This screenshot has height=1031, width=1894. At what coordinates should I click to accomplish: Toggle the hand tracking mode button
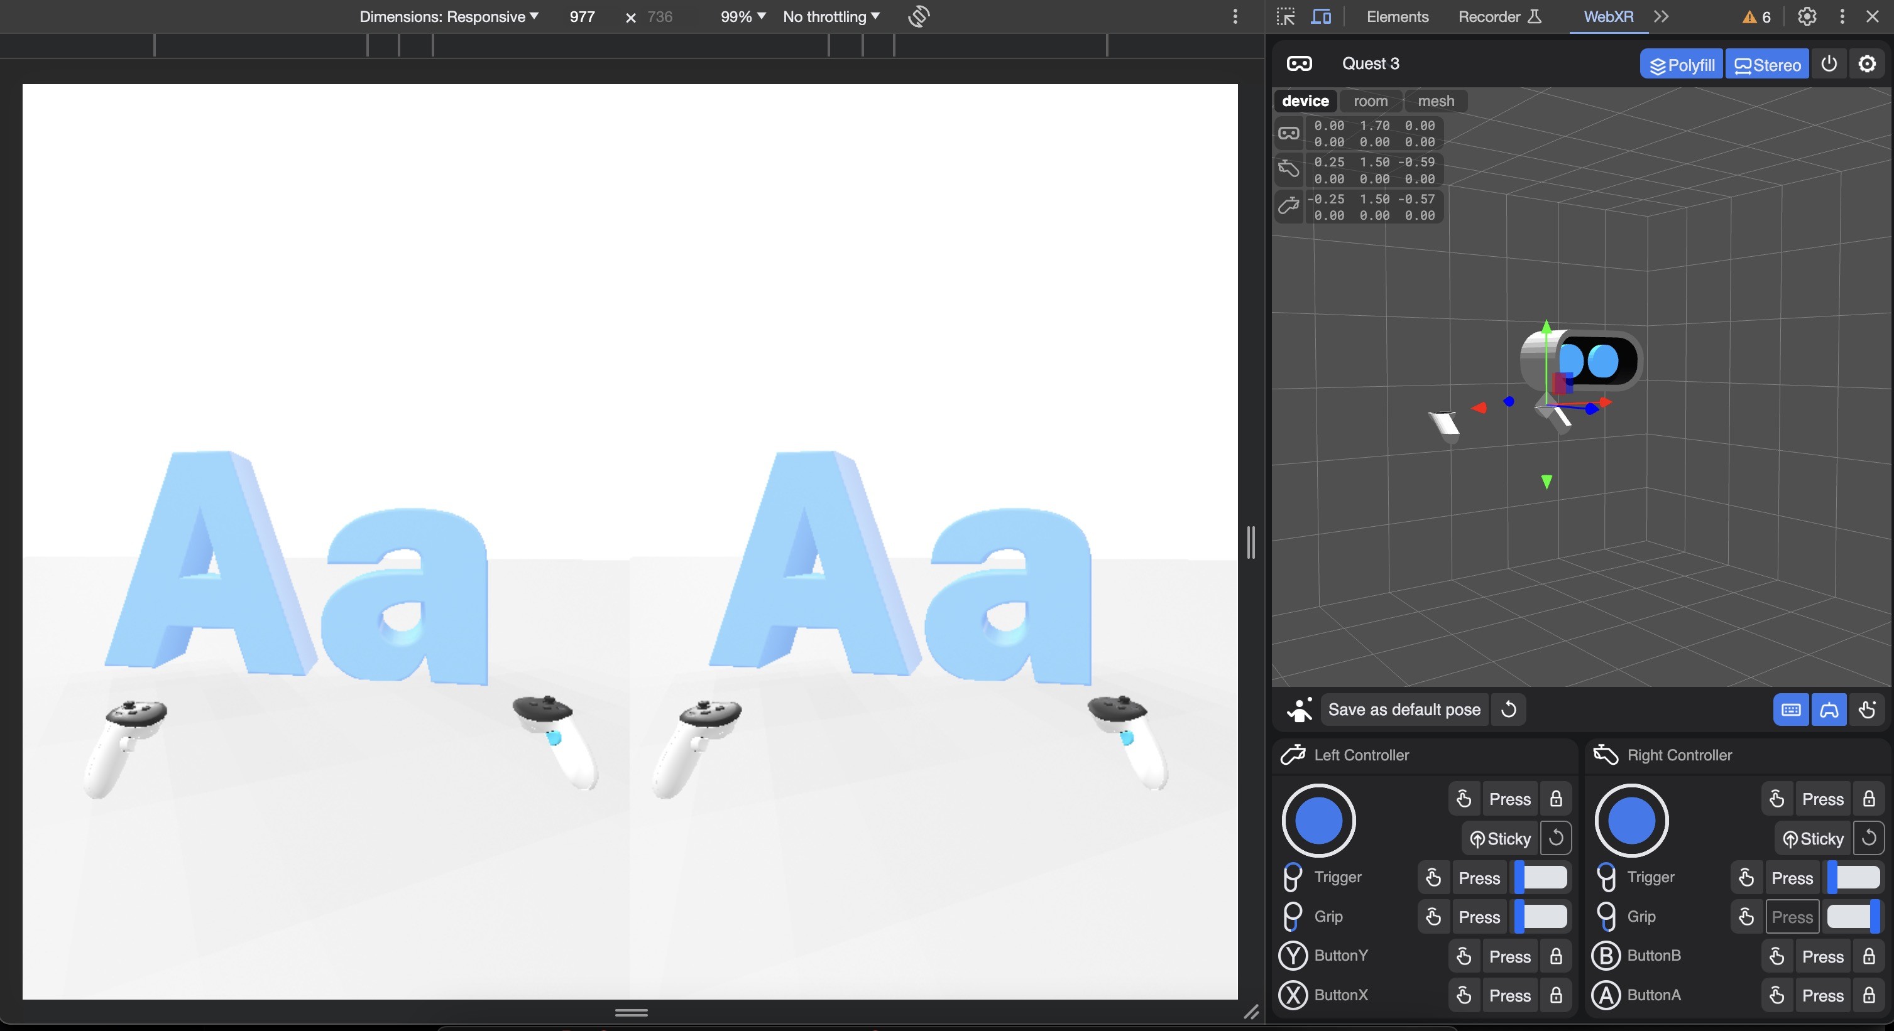click(x=1867, y=709)
